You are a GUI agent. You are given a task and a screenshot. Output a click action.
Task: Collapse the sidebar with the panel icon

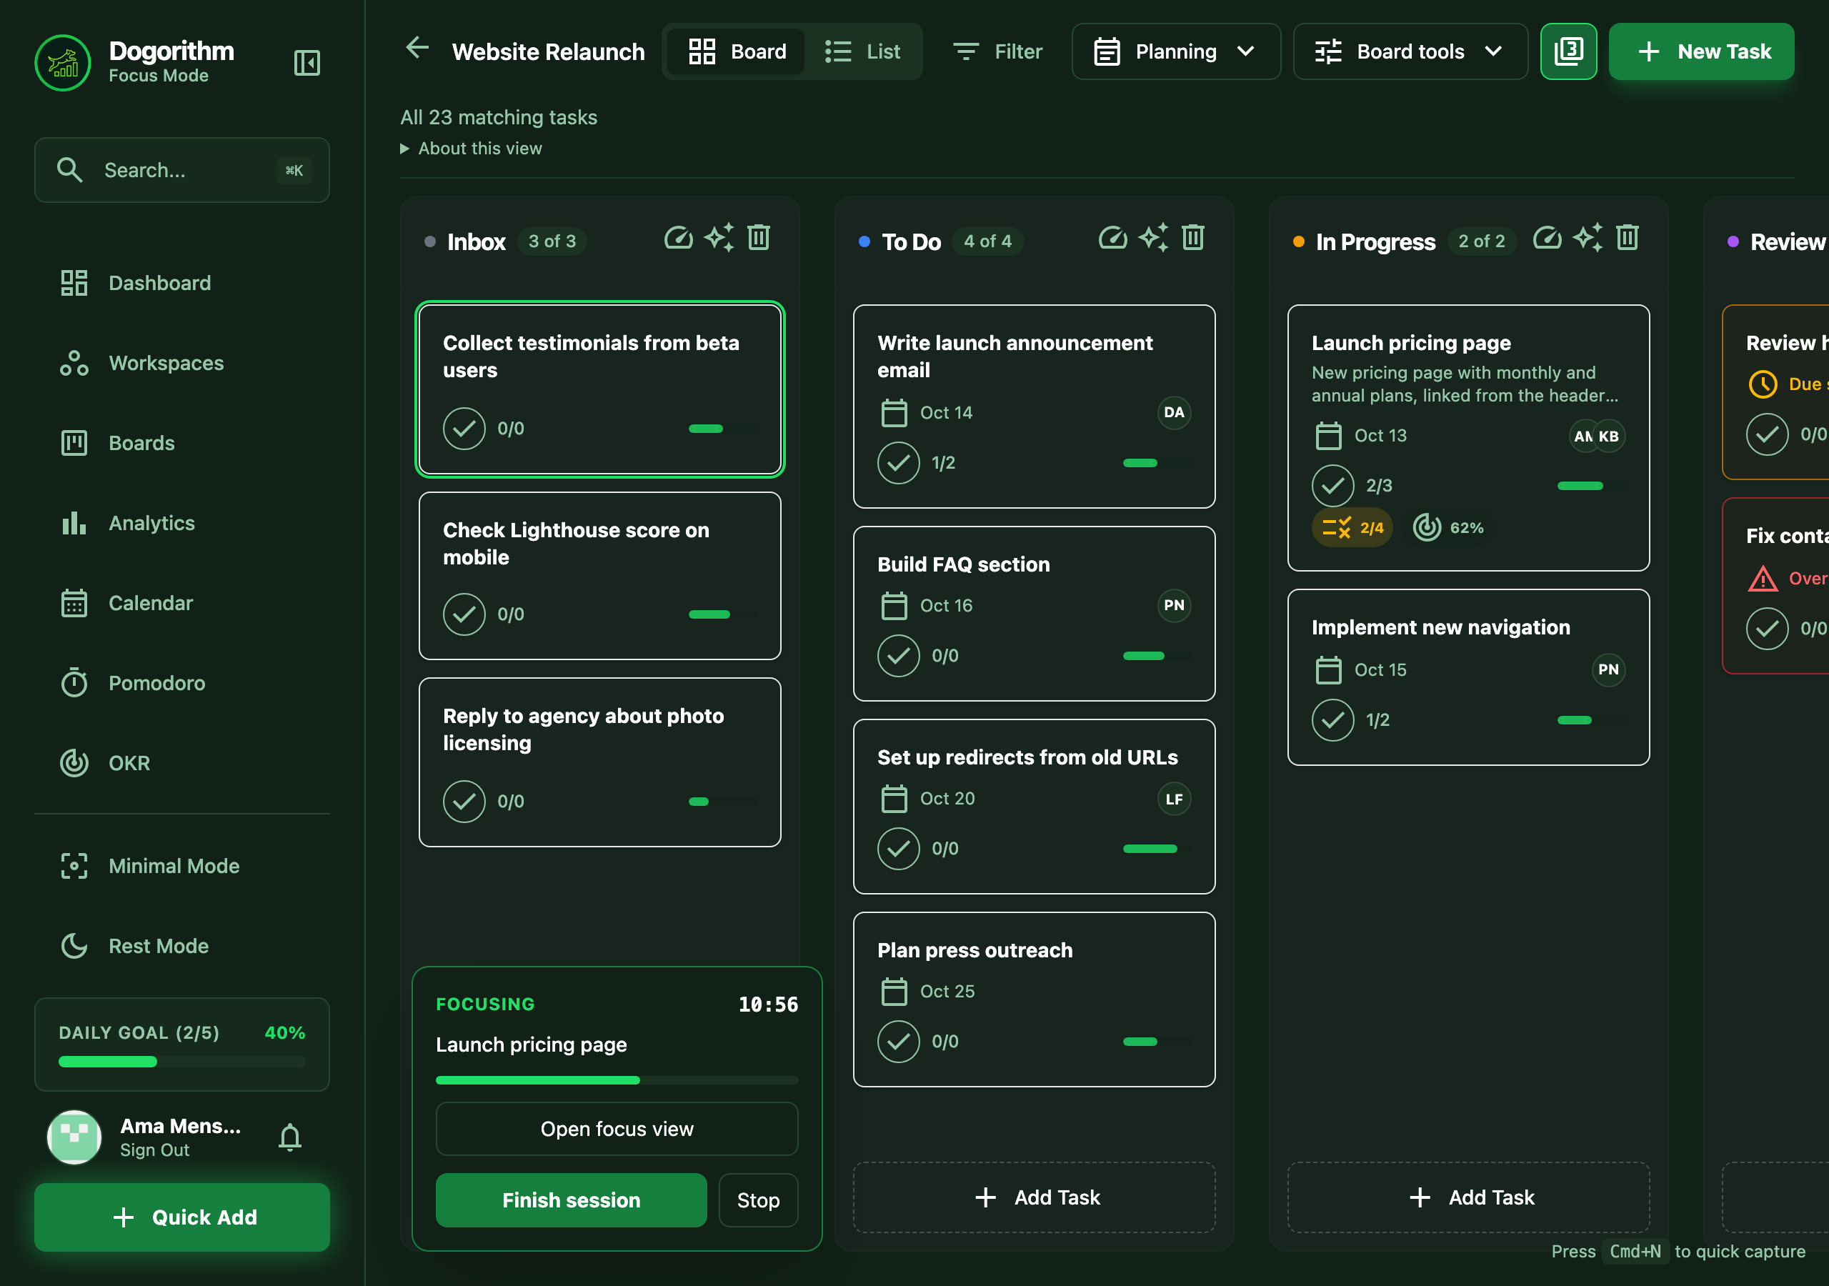(307, 62)
